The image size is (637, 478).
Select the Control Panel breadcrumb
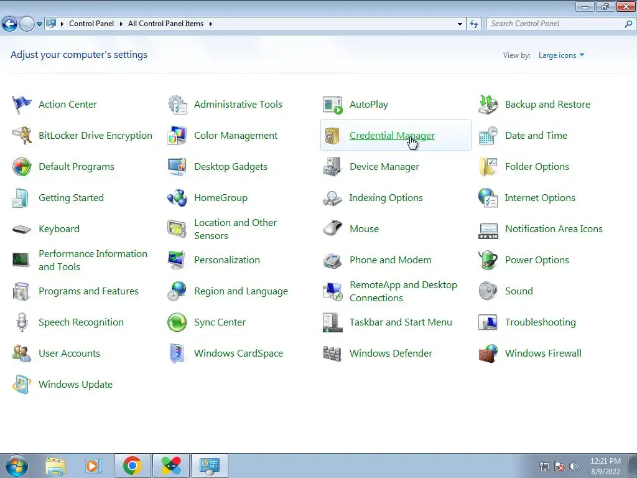tap(91, 24)
